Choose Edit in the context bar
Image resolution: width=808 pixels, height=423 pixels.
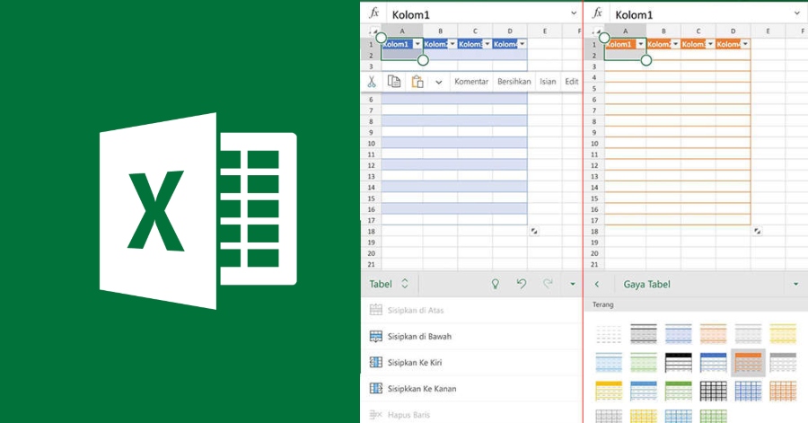(572, 82)
